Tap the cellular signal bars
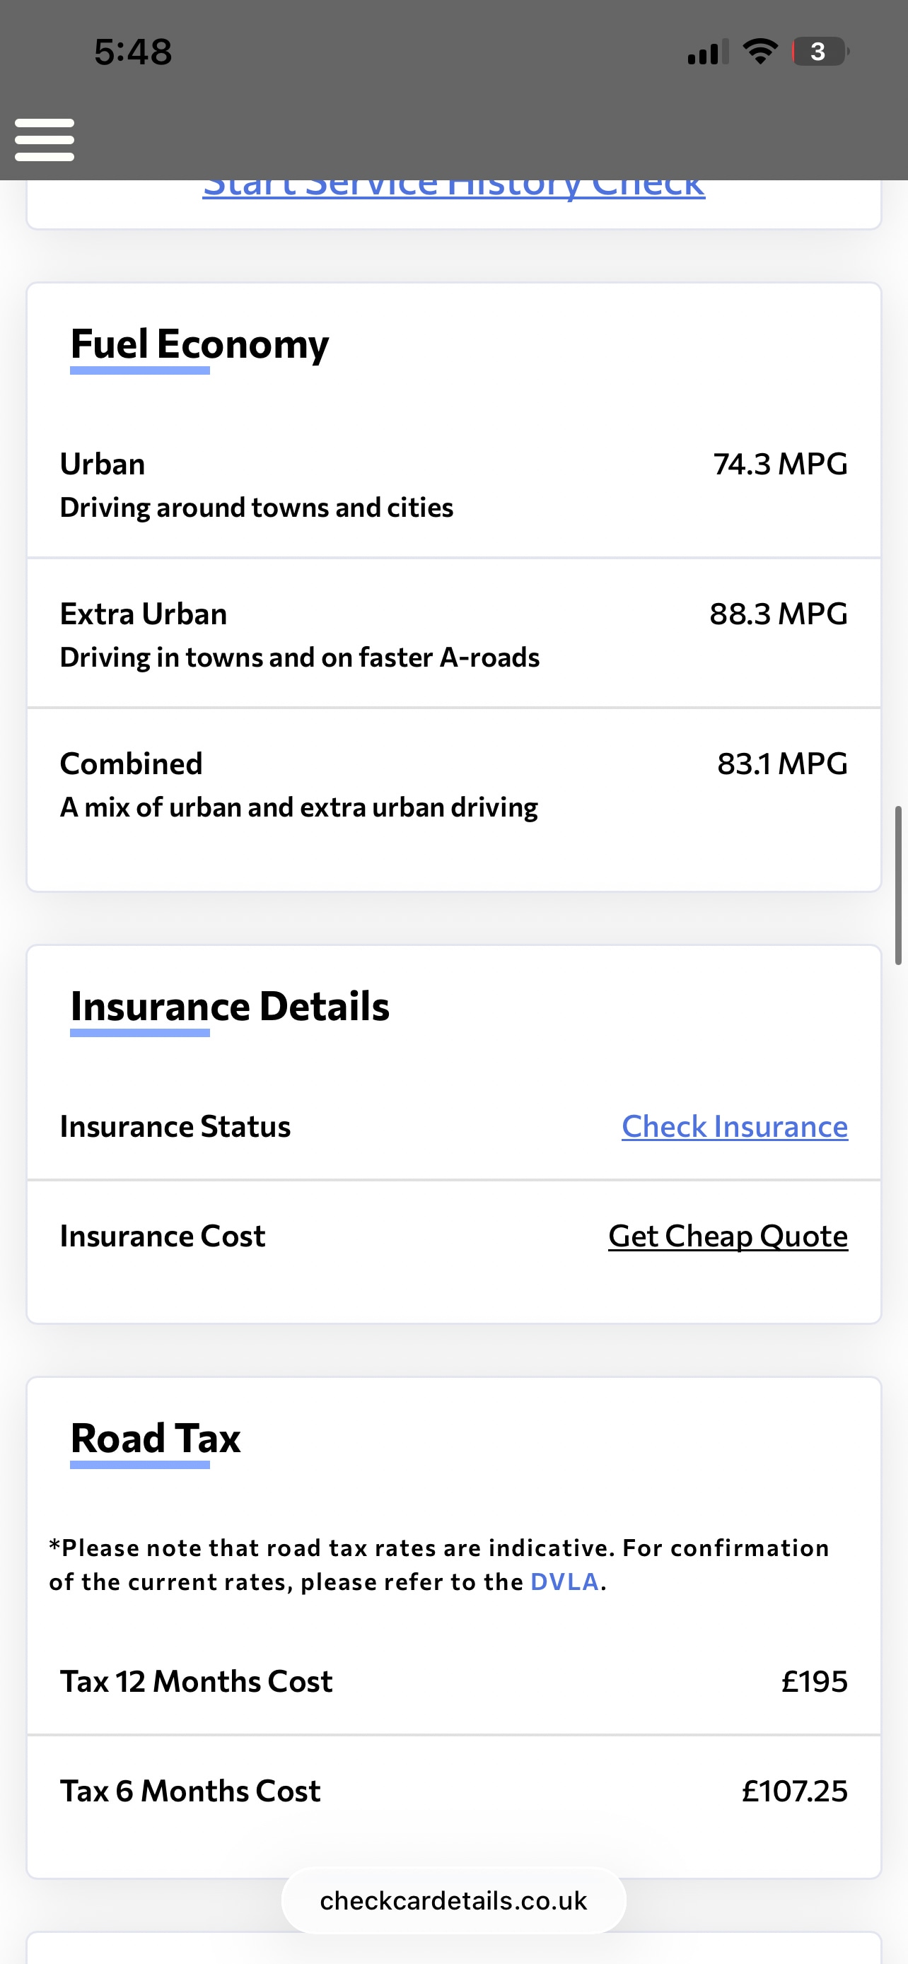908x1964 pixels. (706, 52)
